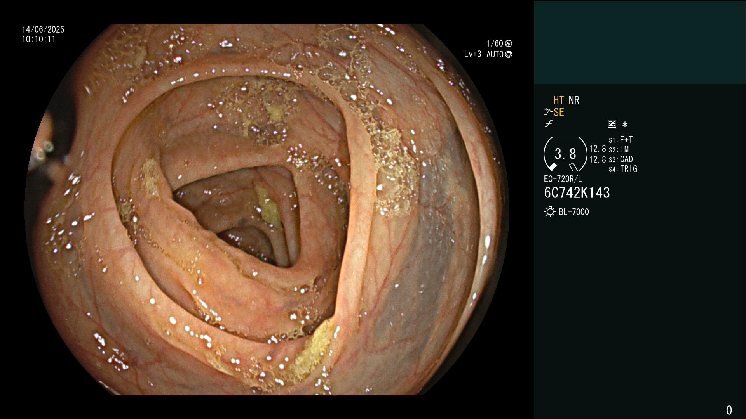This screenshot has width=746, height=419.
Task: Click the asterisk indicator icon
Action: (625, 125)
